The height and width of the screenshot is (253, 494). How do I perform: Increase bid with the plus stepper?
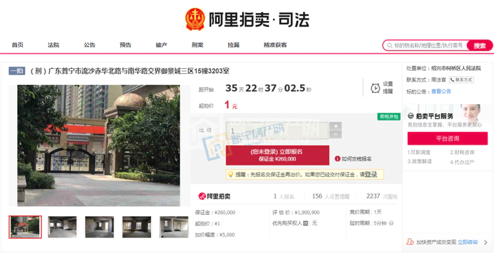point(335,126)
